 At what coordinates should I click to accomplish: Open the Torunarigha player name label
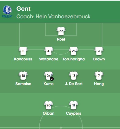pos(74,59)
